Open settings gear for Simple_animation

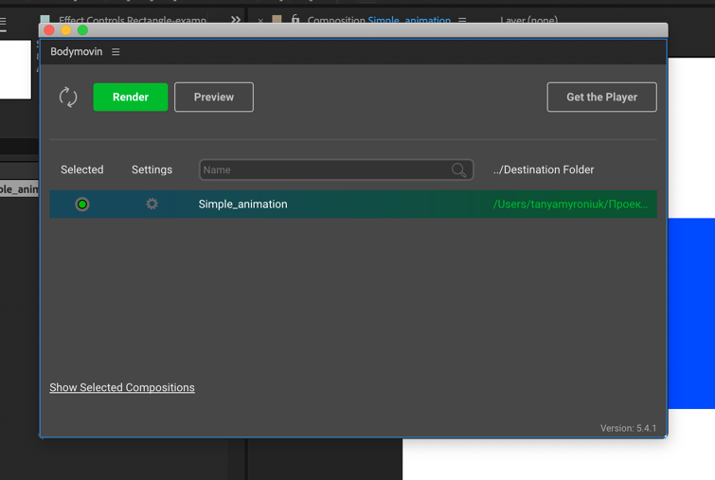coord(152,204)
